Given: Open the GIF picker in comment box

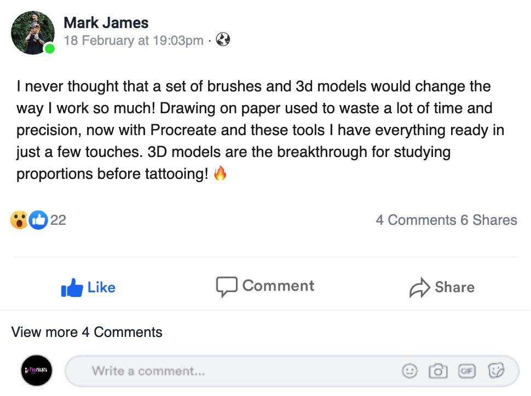Looking at the screenshot, I should coord(467,371).
